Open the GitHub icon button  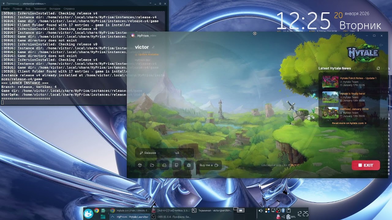pyautogui.click(x=176, y=165)
